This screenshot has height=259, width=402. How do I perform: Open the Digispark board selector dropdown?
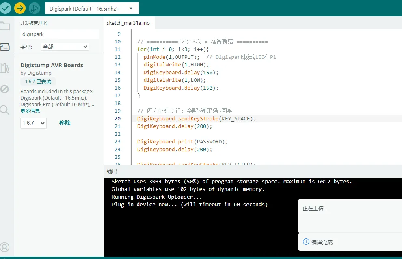[x=92, y=8]
